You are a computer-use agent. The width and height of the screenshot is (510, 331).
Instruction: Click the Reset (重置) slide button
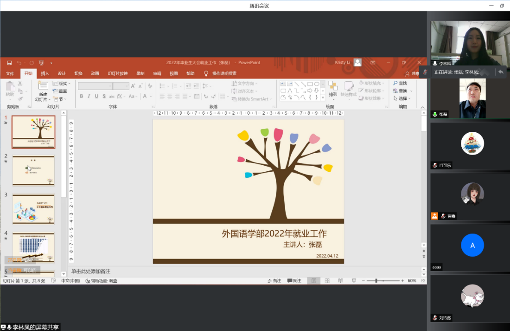60,91
